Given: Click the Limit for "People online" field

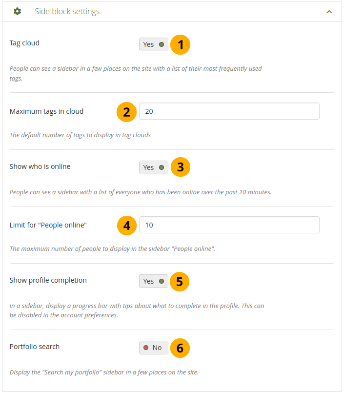Looking at the screenshot, I should tap(229, 225).
